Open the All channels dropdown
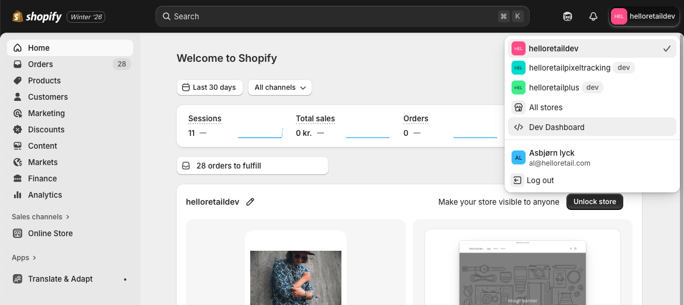This screenshot has width=684, height=305. [279, 87]
